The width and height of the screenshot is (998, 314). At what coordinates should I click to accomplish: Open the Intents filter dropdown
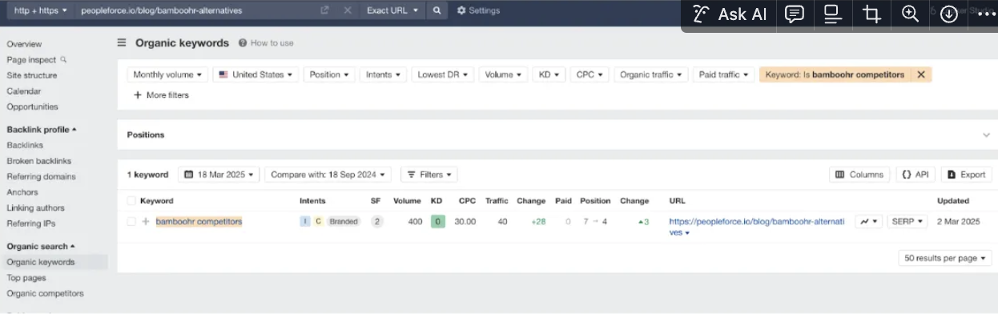pos(383,74)
